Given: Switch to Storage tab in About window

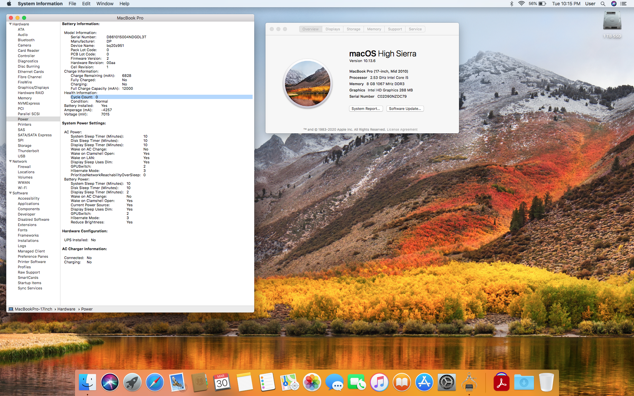Looking at the screenshot, I should tap(353, 29).
